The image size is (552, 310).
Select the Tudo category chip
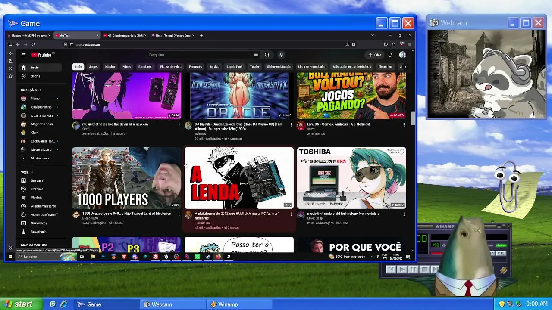78,67
